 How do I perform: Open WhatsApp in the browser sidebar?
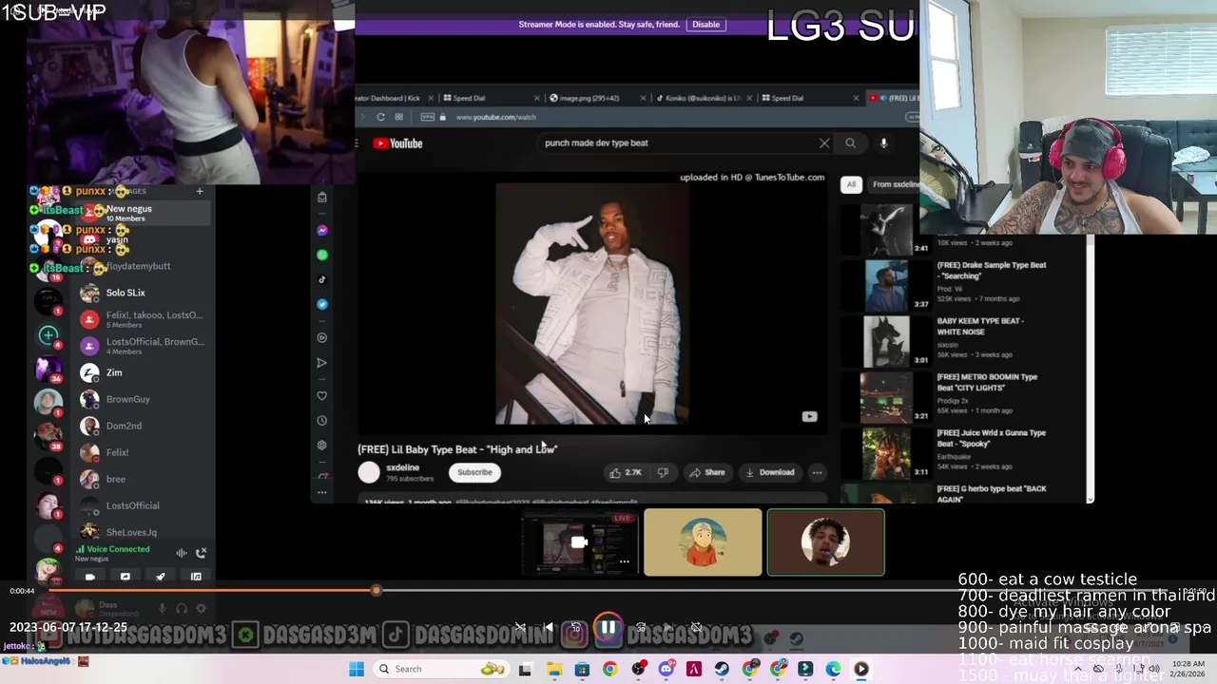click(322, 255)
